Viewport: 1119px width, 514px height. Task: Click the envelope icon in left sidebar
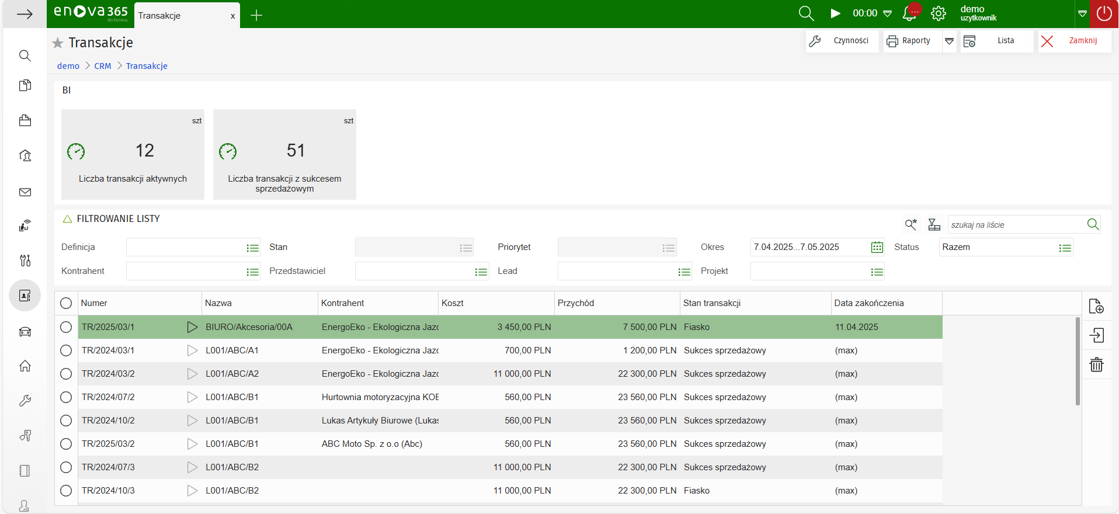click(x=25, y=192)
